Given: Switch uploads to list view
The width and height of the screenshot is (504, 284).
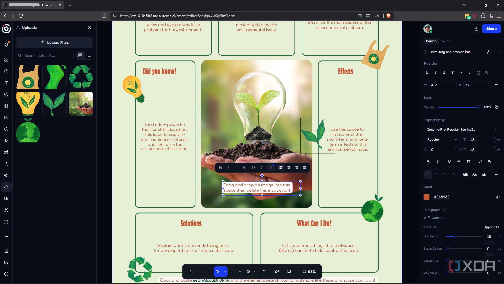Looking at the screenshot, I should click(89, 55).
